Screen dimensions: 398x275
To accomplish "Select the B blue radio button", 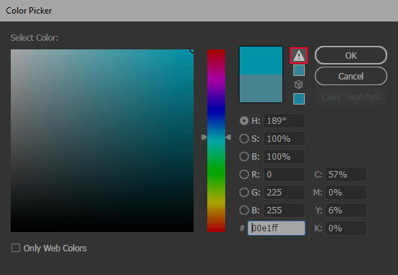I will coord(244,210).
